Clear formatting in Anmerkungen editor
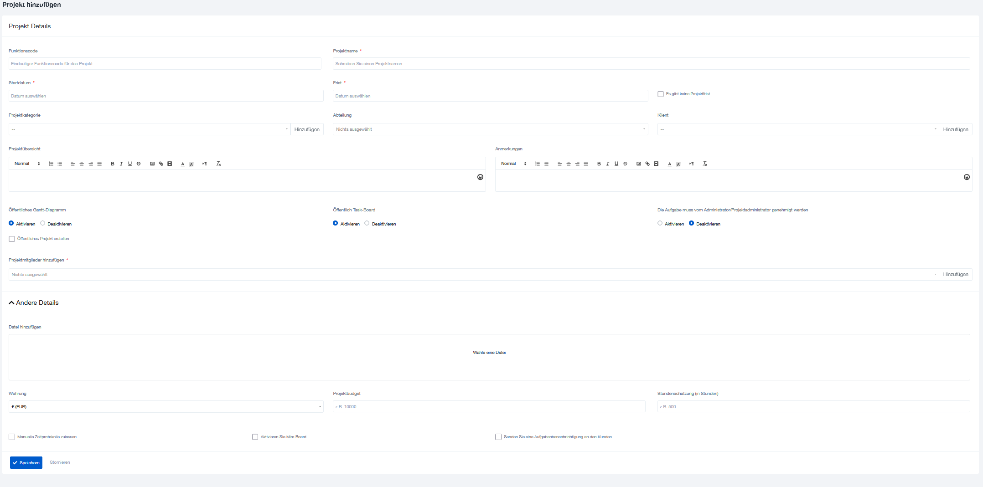The height and width of the screenshot is (487, 983). (705, 164)
